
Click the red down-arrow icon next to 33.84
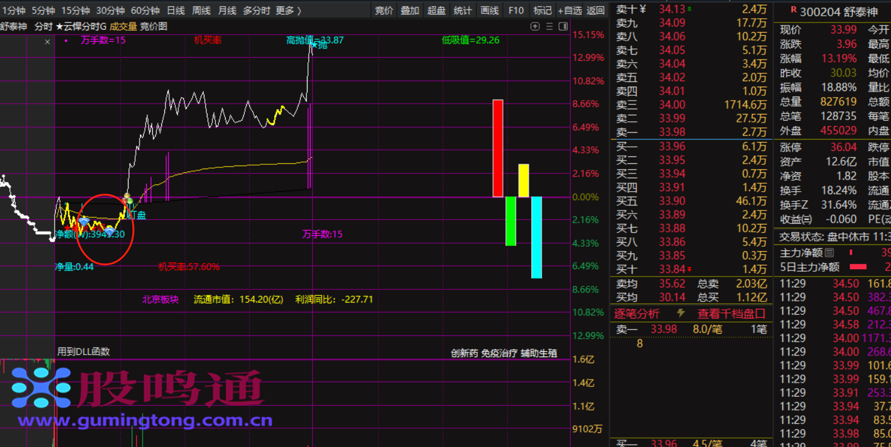689,269
